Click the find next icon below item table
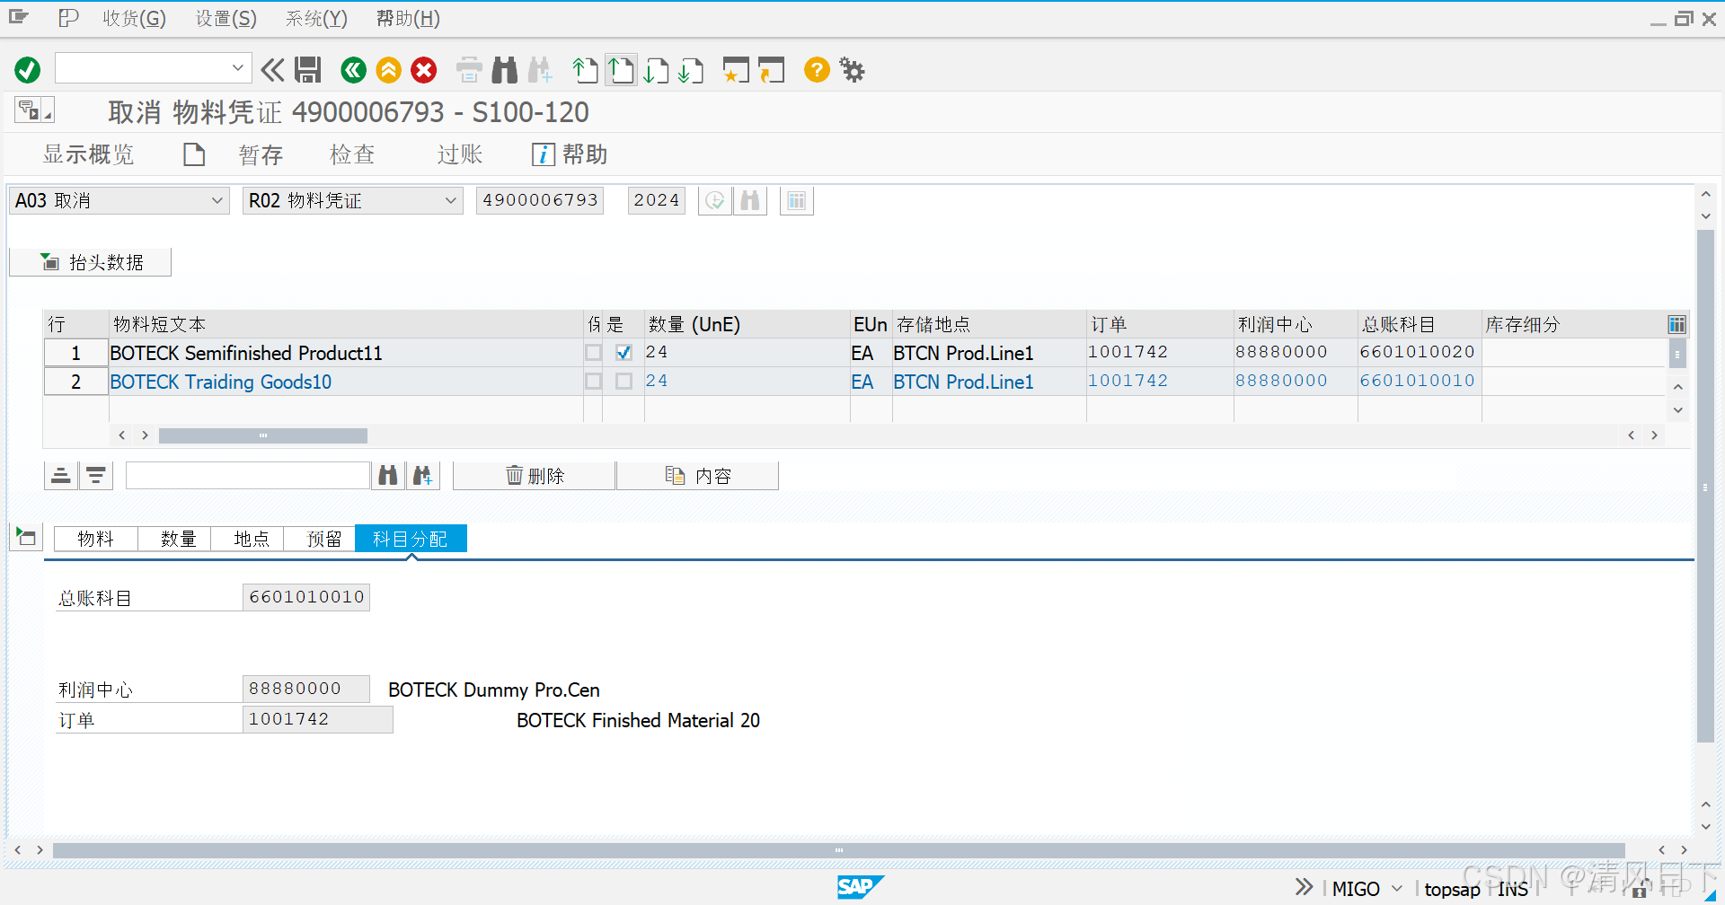The image size is (1725, 905). coord(422,475)
